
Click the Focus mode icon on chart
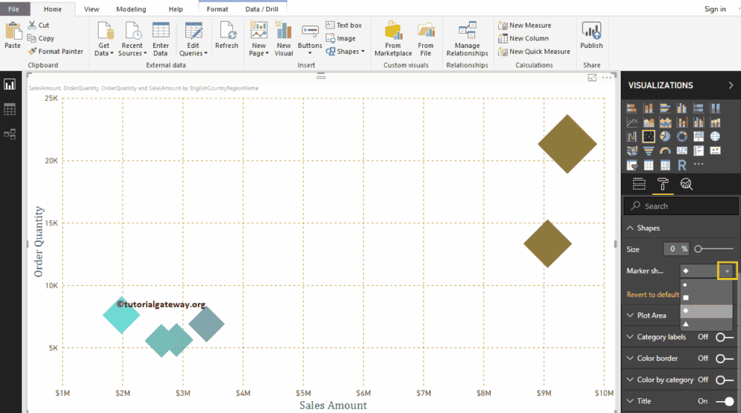(592, 78)
